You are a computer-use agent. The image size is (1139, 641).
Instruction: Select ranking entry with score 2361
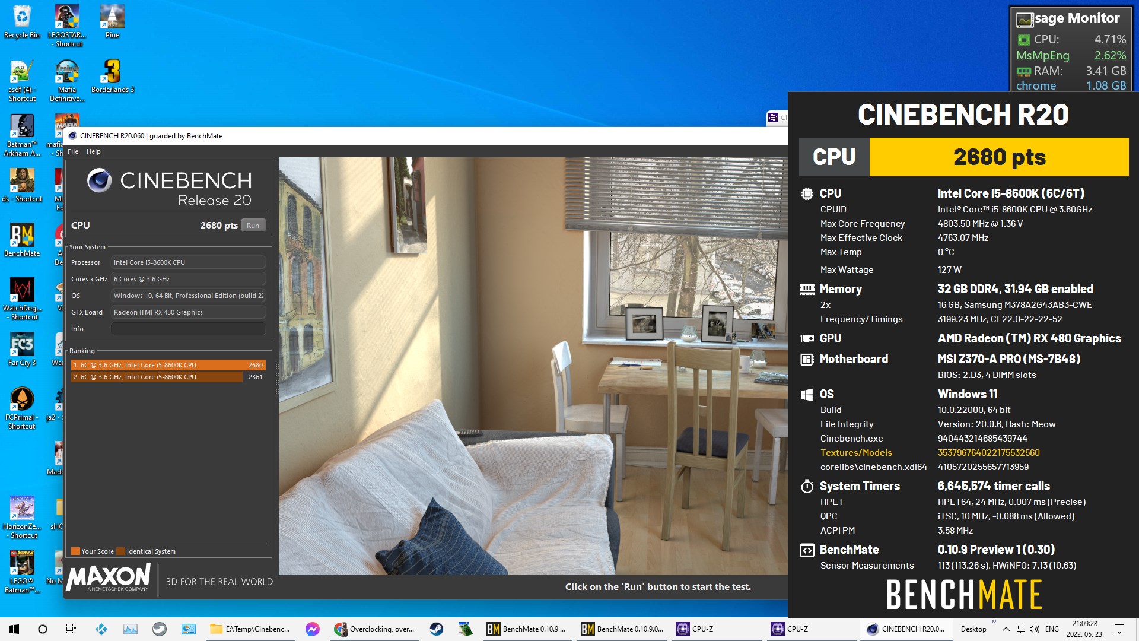pos(168,377)
